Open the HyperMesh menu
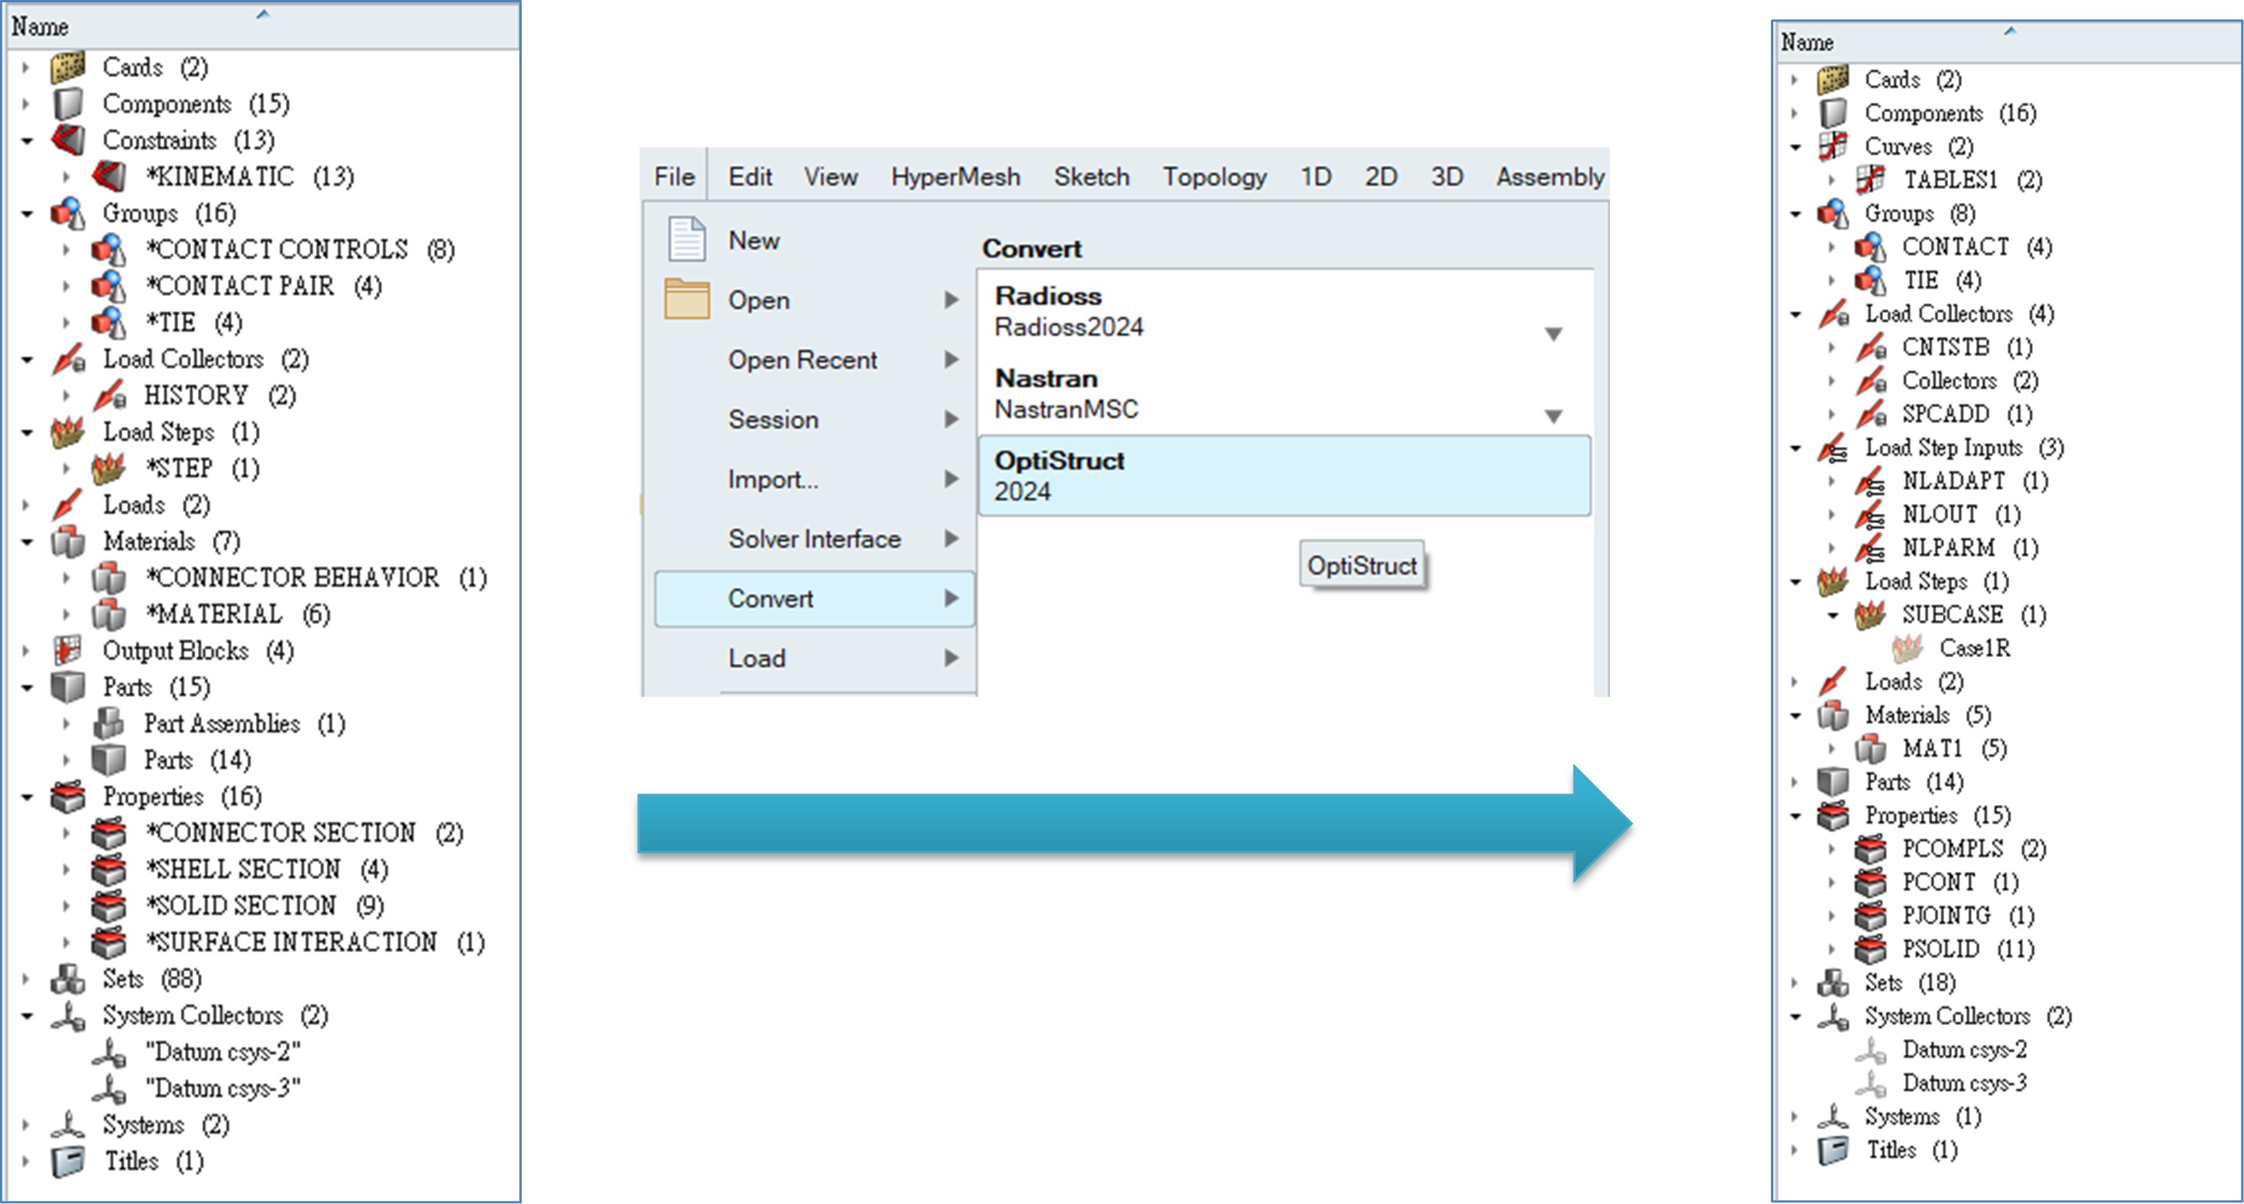This screenshot has height=1204, width=2244. 955,176
